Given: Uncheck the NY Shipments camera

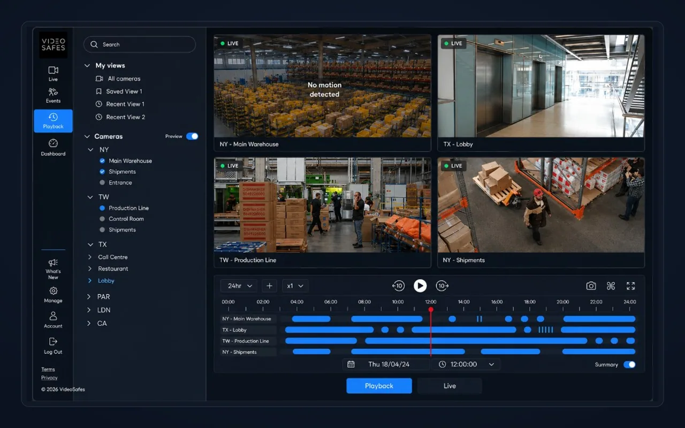Looking at the screenshot, I should point(102,172).
